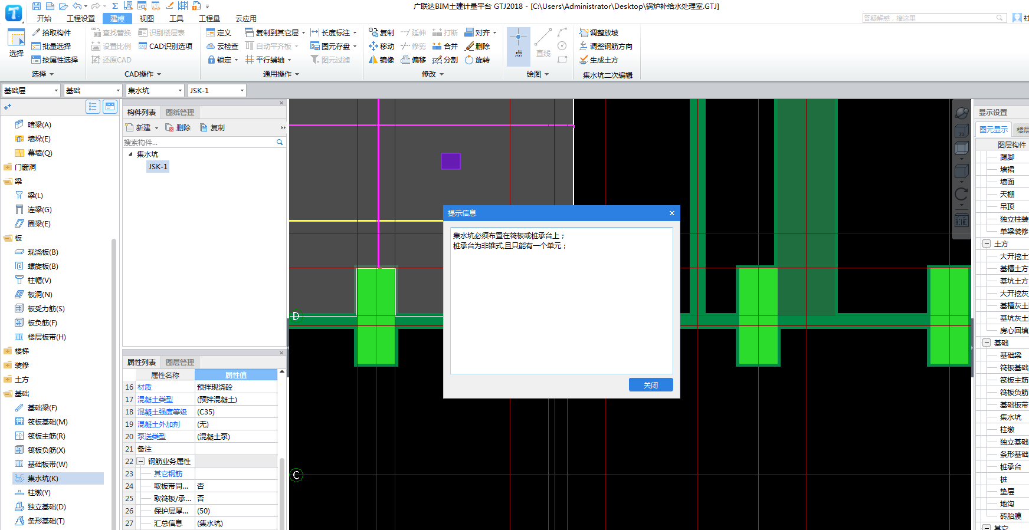Collapse the 集水坑 tree node in component list
The width and height of the screenshot is (1029, 530).
click(130, 154)
